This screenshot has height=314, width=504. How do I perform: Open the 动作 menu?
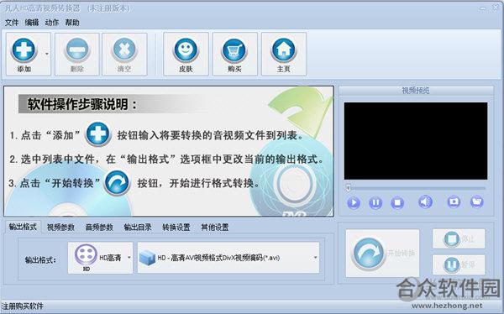coord(52,23)
